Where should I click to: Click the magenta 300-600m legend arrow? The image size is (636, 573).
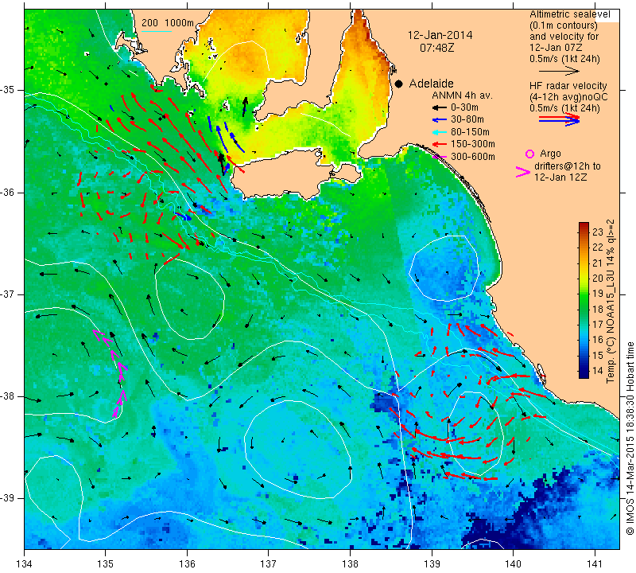(x=439, y=157)
